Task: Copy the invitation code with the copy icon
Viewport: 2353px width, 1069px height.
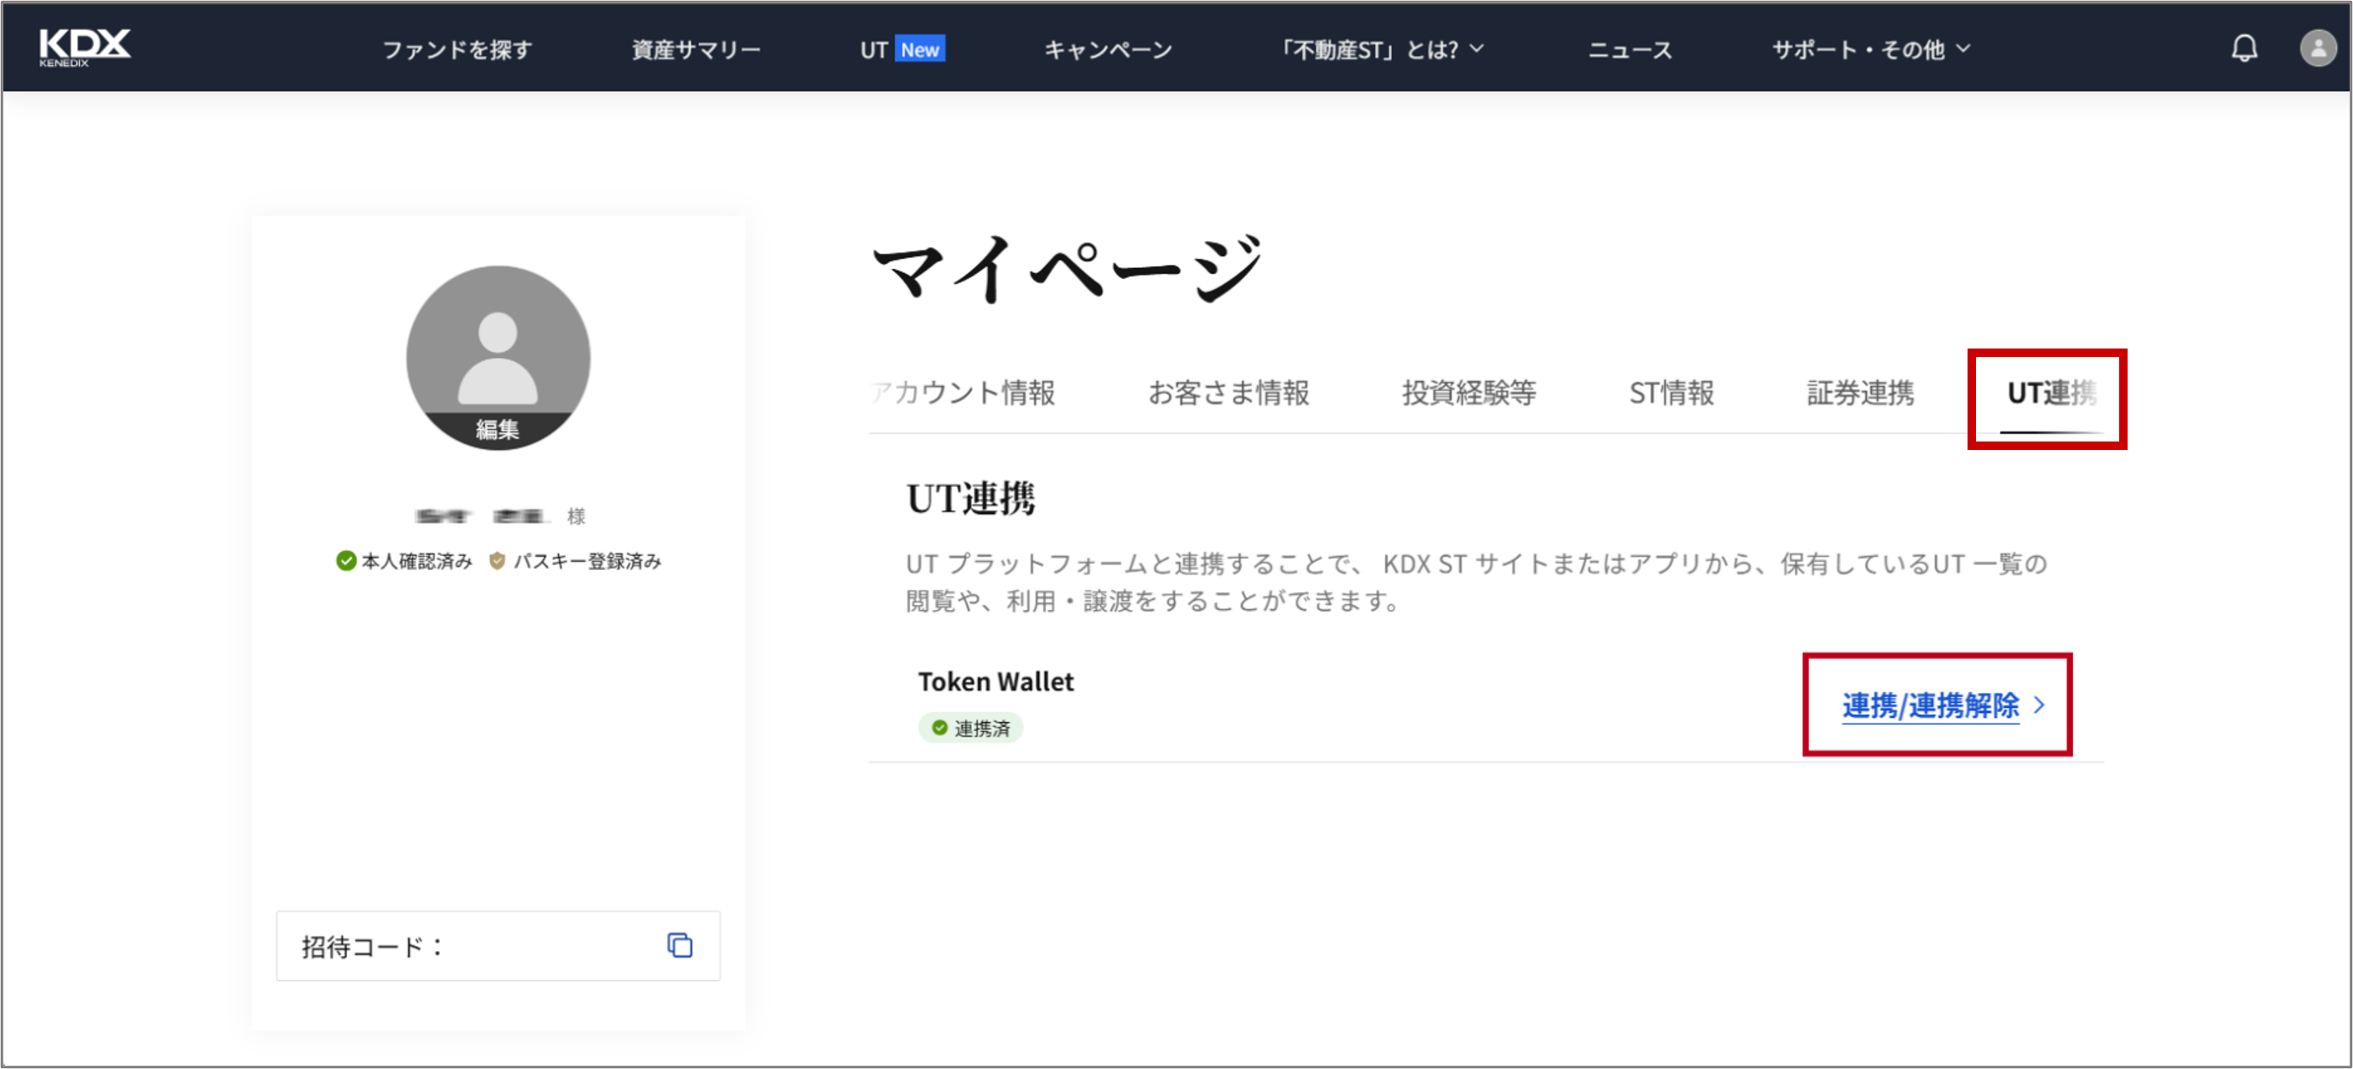Action: click(x=680, y=945)
